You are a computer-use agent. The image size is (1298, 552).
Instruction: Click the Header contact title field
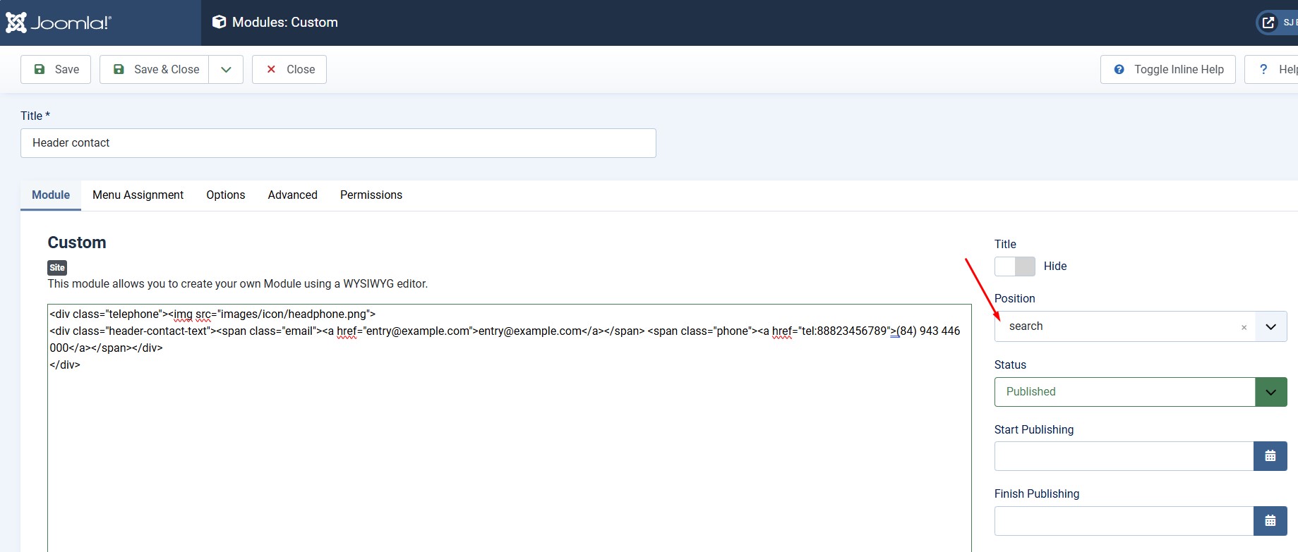[338, 143]
